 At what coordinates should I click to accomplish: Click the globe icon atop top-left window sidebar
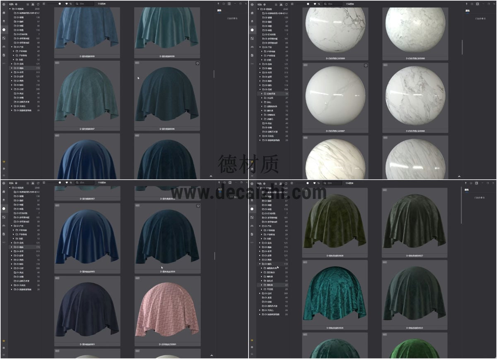[x=4, y=4]
